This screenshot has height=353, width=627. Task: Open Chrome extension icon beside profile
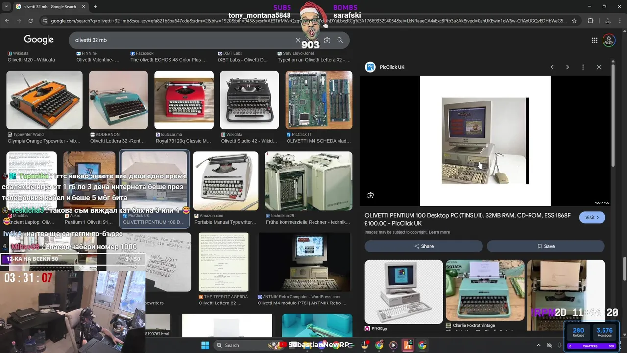[x=608, y=21]
